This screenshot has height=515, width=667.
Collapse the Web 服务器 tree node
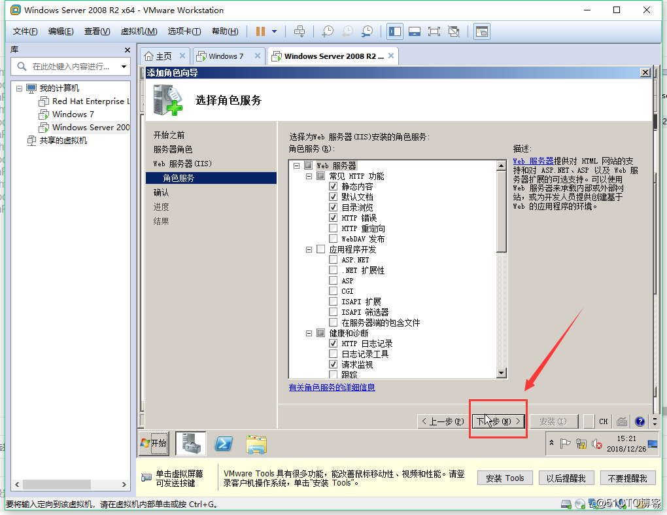296,166
